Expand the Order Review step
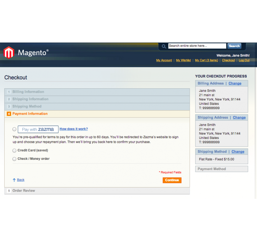The width and height of the screenshot is (257, 241). click(24, 191)
